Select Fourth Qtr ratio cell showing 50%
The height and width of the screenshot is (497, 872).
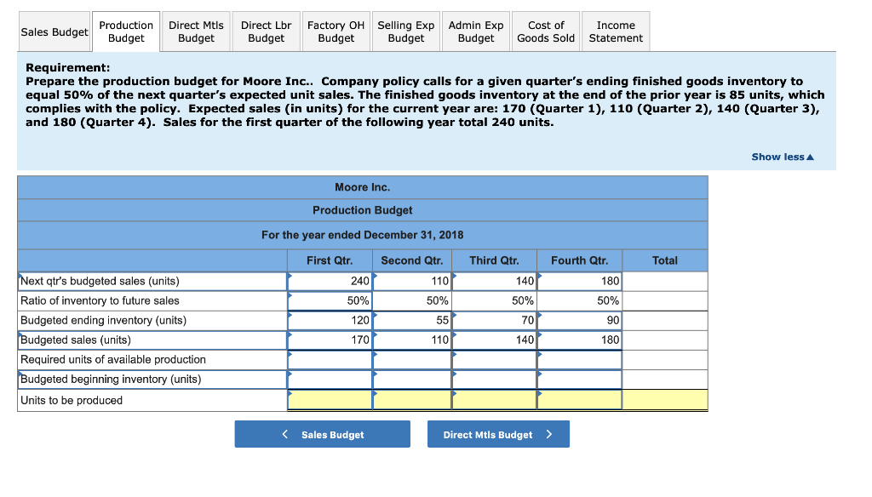[578, 300]
